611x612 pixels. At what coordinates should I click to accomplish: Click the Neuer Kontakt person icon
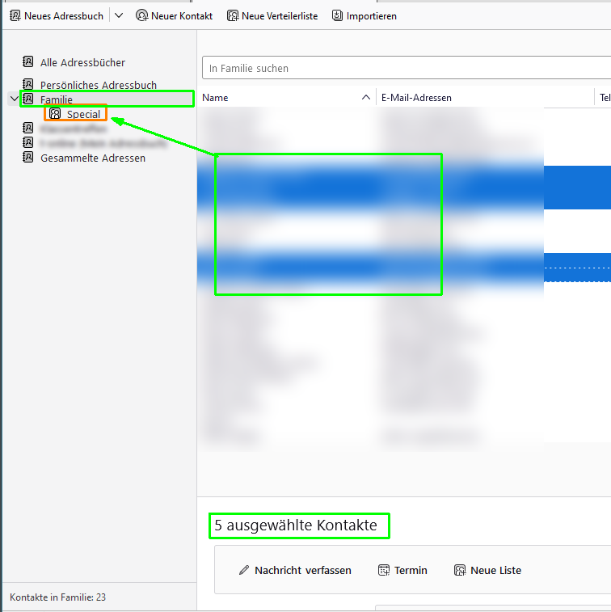[141, 16]
